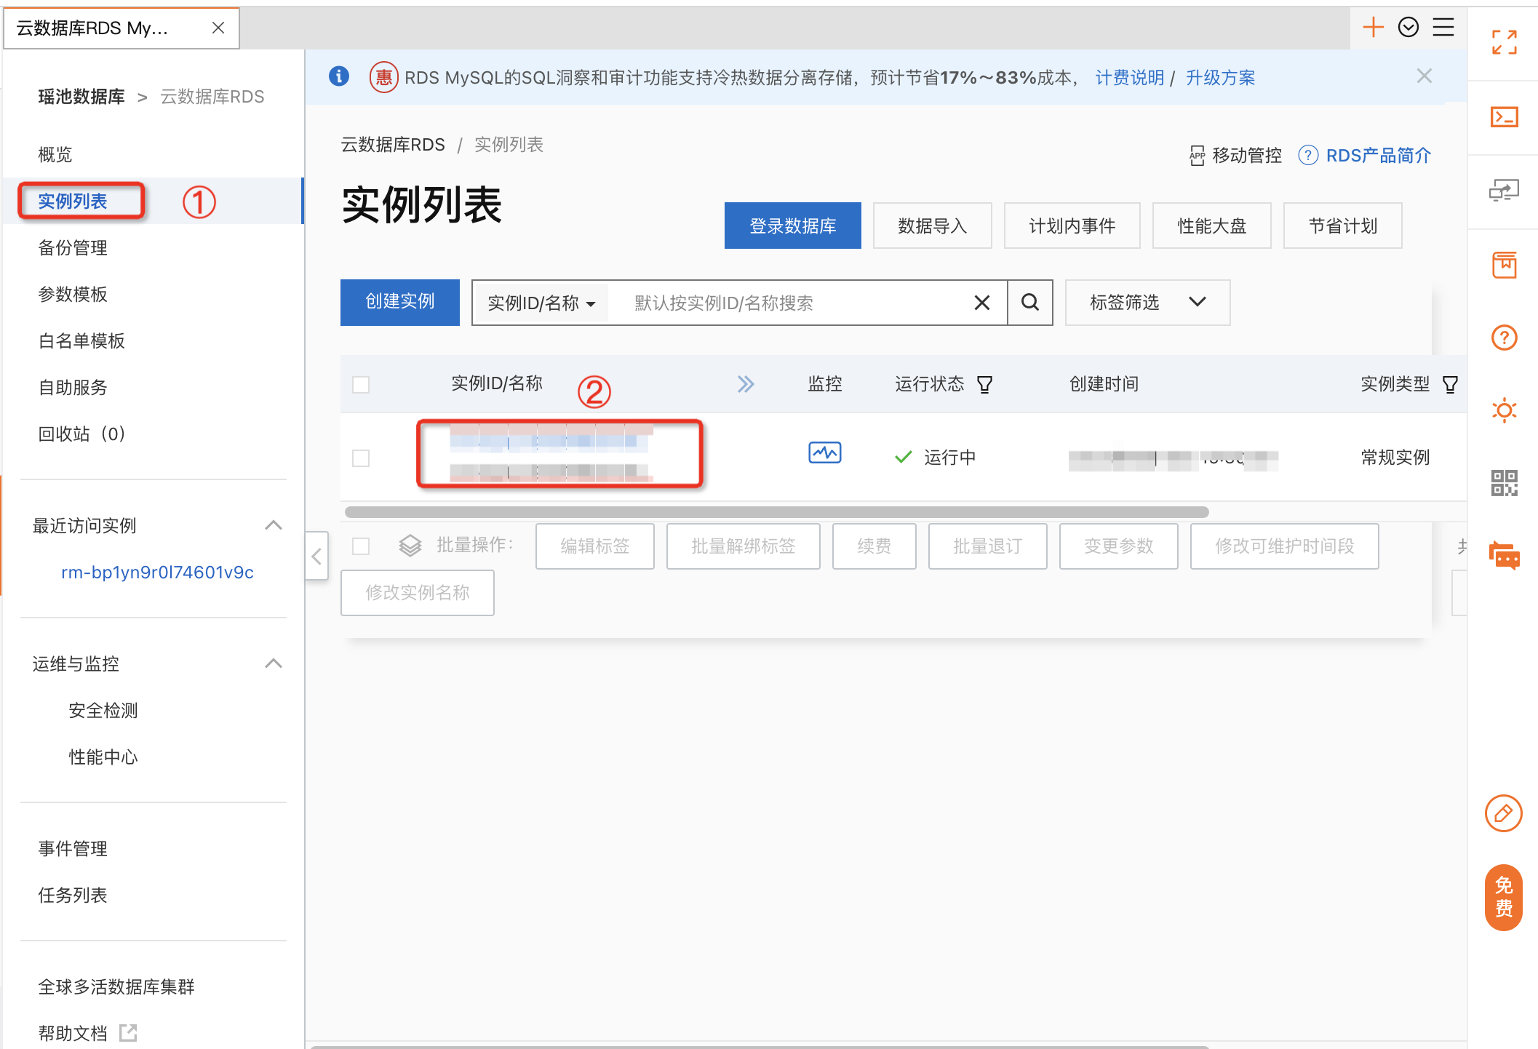This screenshot has width=1538, height=1049.
Task: Click the 创建实例 button
Action: point(399,302)
